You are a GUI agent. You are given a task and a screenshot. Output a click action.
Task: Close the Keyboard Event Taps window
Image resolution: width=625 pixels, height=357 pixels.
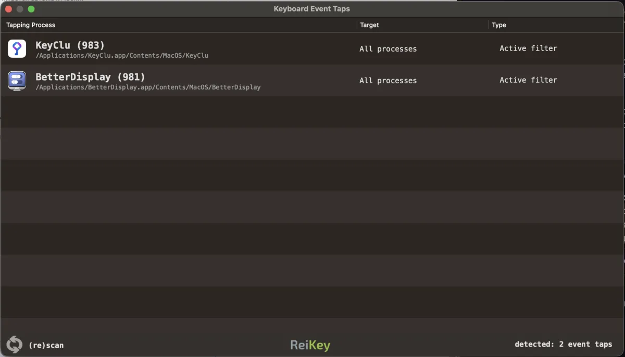point(9,9)
